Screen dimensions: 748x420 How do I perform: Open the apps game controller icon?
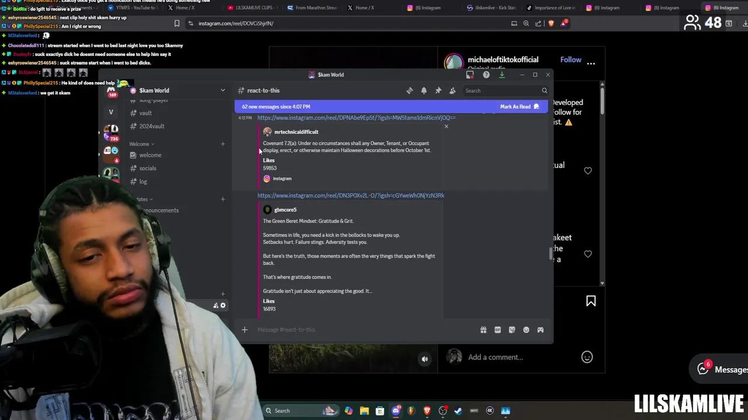click(x=541, y=330)
